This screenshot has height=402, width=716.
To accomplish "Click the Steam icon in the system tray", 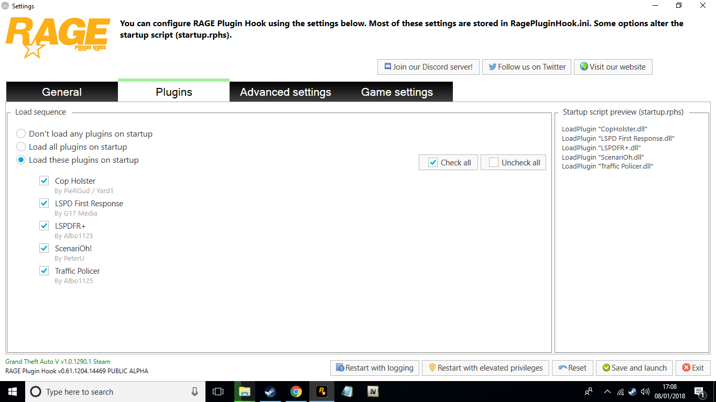I will 632,392.
